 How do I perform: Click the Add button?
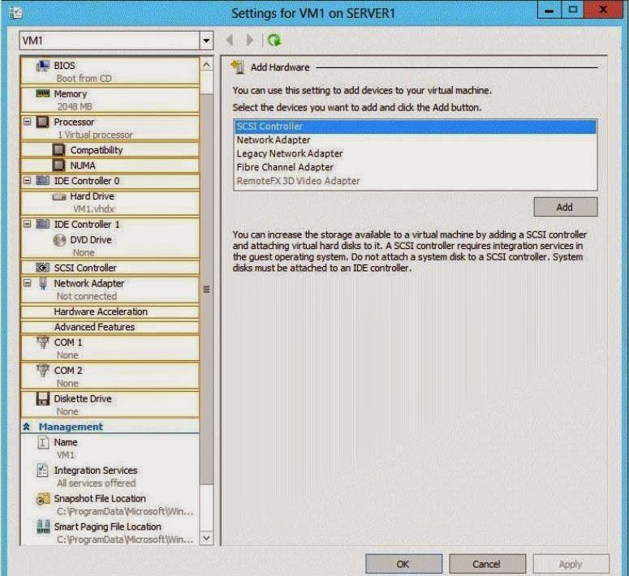pyautogui.click(x=565, y=207)
